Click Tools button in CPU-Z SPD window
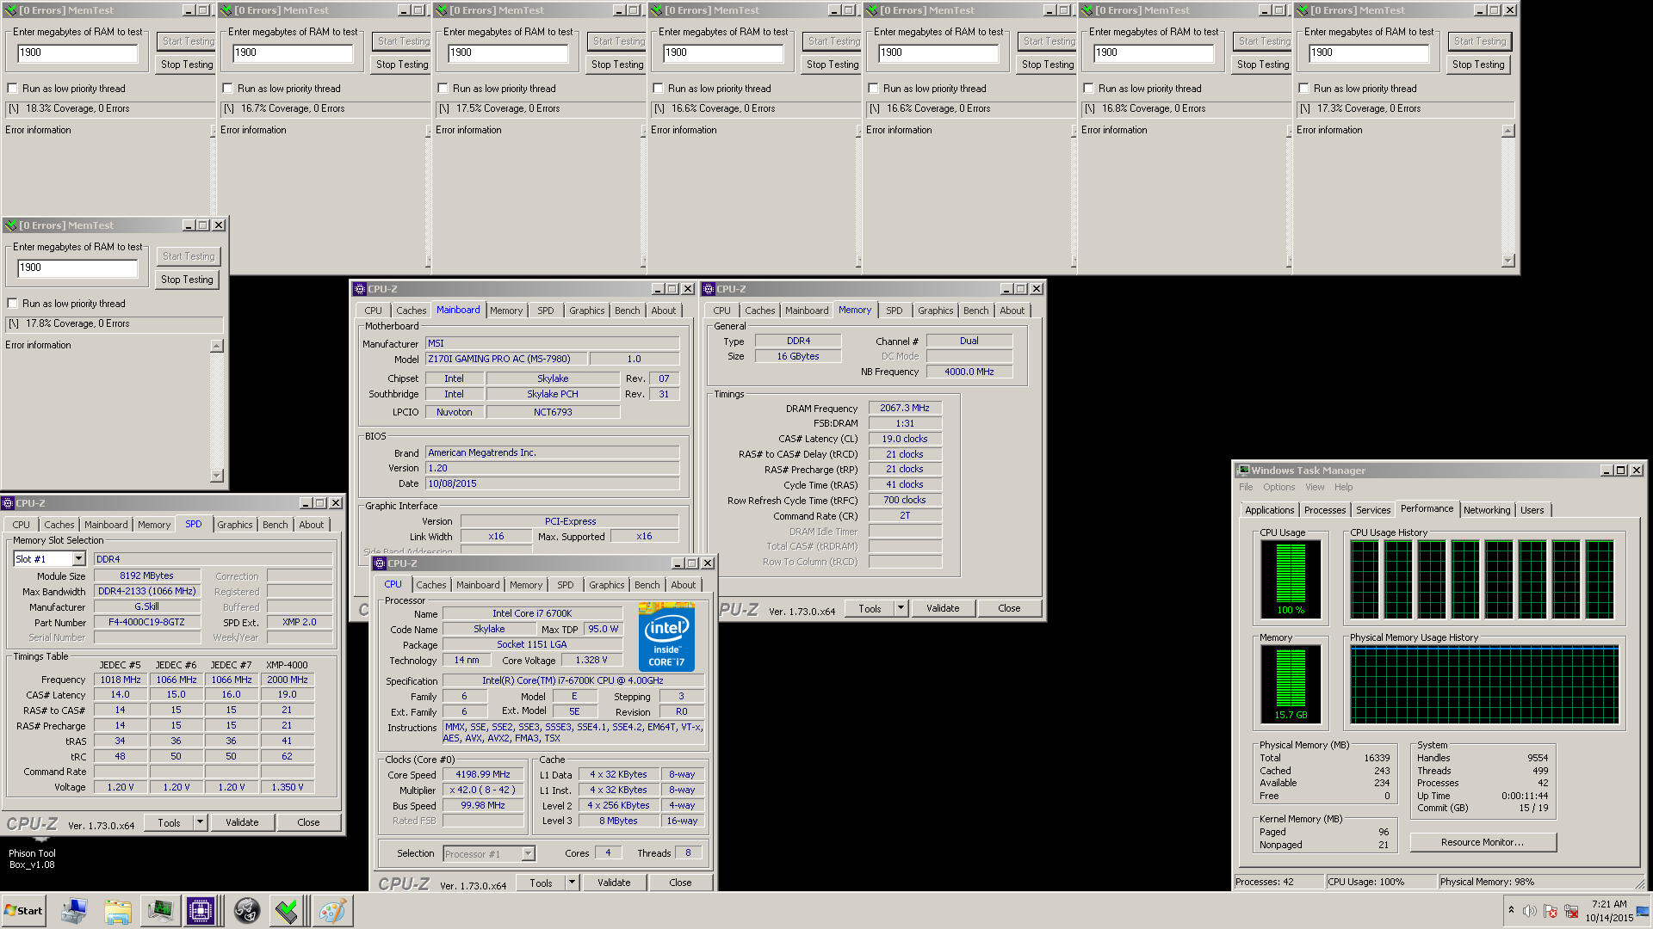The image size is (1653, 929). (169, 822)
